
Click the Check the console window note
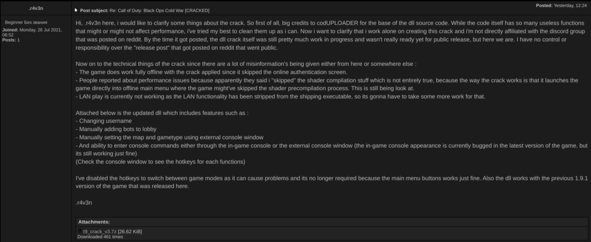click(160, 162)
